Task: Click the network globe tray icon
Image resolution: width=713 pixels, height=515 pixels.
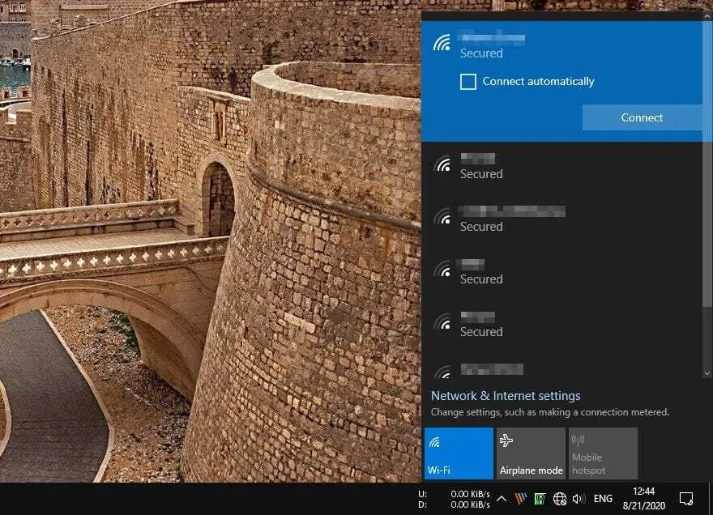Action: tap(559, 499)
